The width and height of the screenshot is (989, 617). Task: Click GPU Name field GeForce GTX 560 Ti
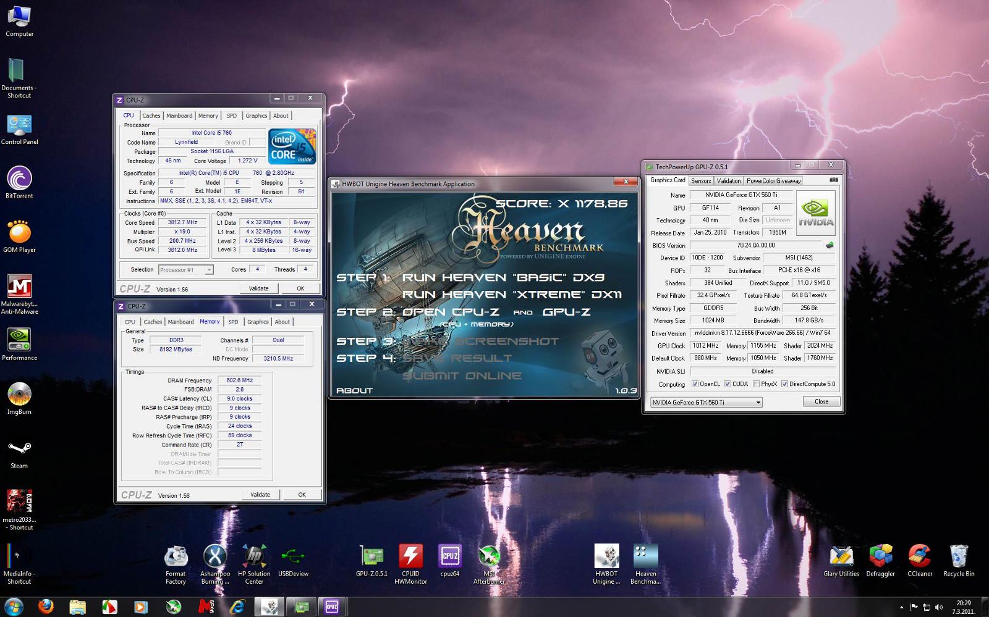(x=741, y=195)
